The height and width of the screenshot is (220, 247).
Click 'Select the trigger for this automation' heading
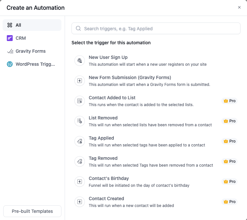(x=111, y=43)
